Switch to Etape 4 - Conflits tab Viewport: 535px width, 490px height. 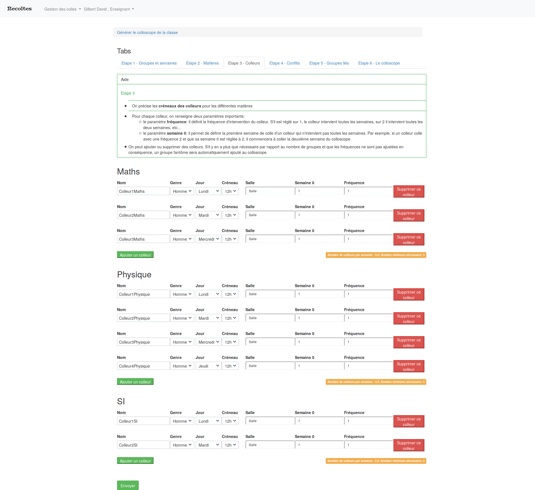click(284, 63)
